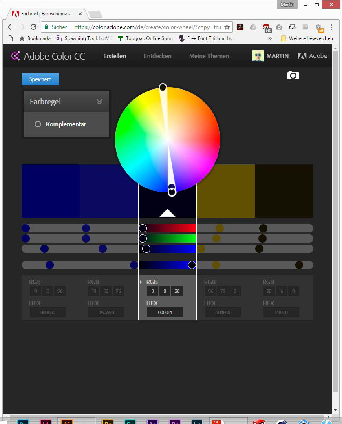The width and height of the screenshot is (342, 424).
Task: Click the Adobe logo in the header
Action: (x=313, y=56)
